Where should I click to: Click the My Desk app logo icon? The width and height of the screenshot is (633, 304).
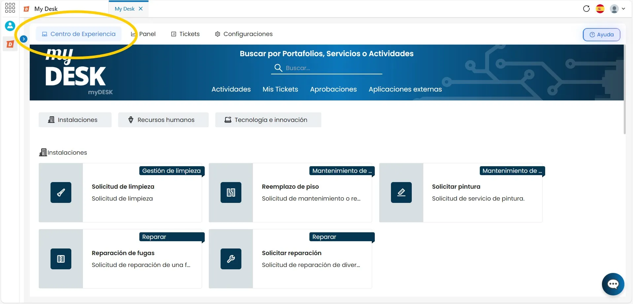point(26,9)
